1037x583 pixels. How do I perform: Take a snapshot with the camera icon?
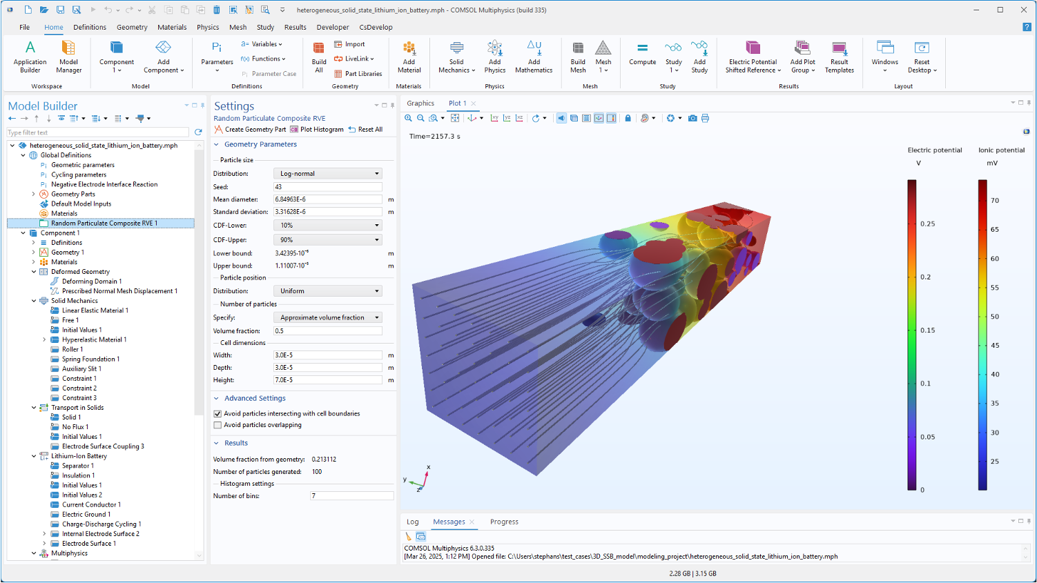pyautogui.click(x=692, y=118)
